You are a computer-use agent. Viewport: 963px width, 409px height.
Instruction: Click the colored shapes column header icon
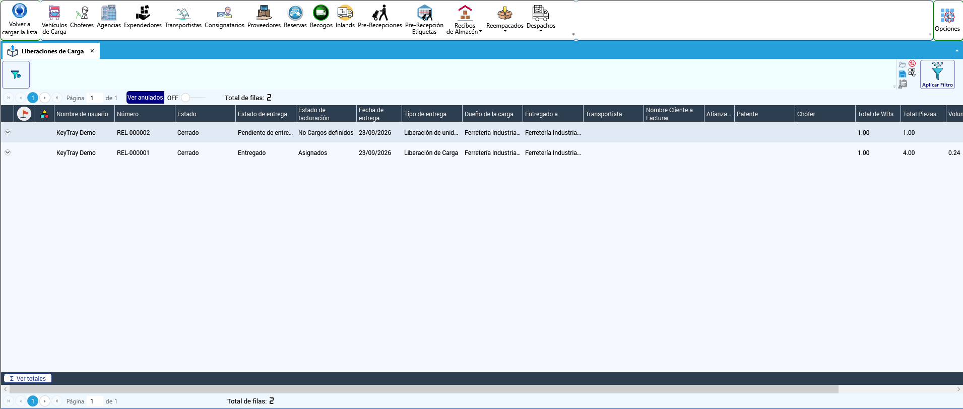[x=44, y=114]
